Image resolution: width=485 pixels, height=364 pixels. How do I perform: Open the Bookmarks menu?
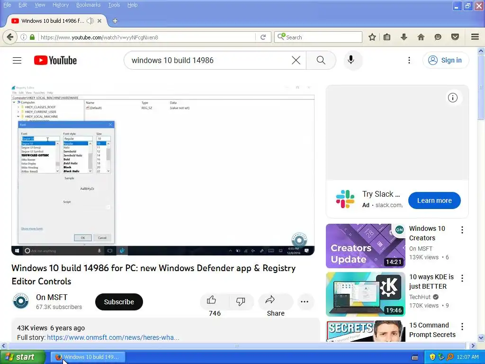coord(88,5)
